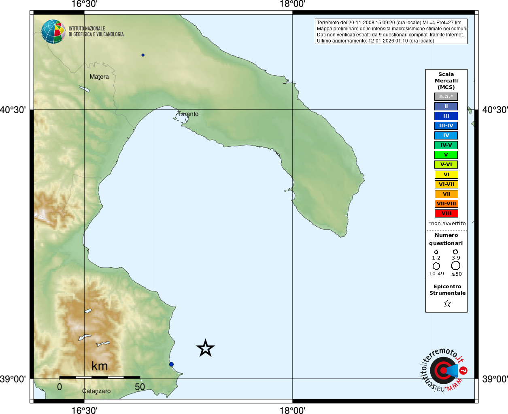Select the gray n.a.* legend swatch
Screen dimensions: 508x414
446,97
